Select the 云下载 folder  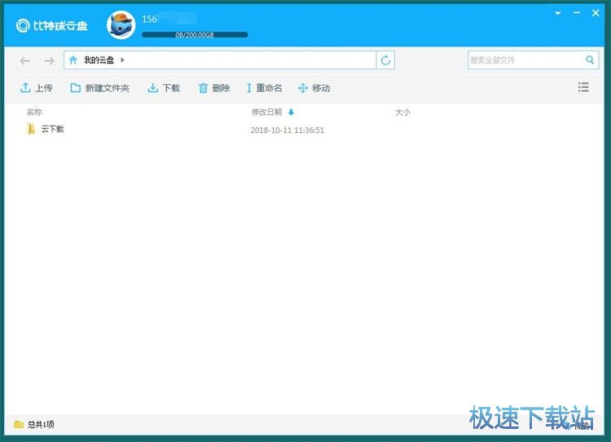[51, 130]
